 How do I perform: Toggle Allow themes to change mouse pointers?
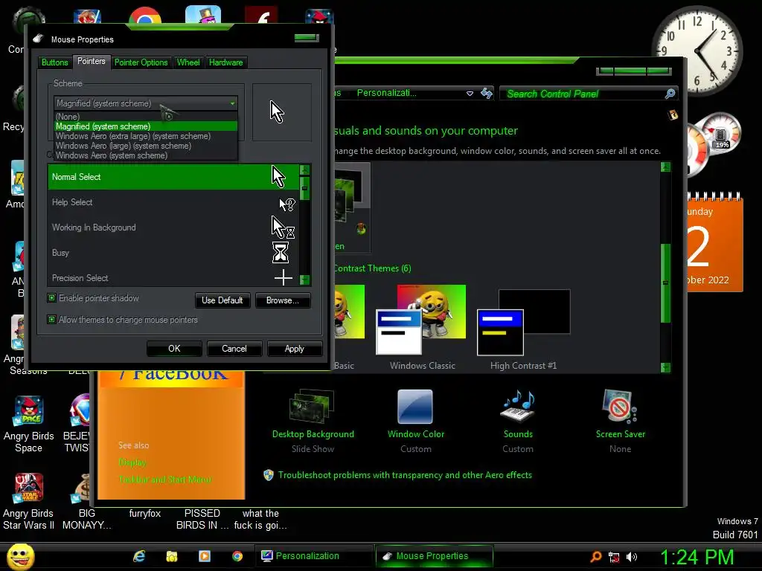[51, 319]
